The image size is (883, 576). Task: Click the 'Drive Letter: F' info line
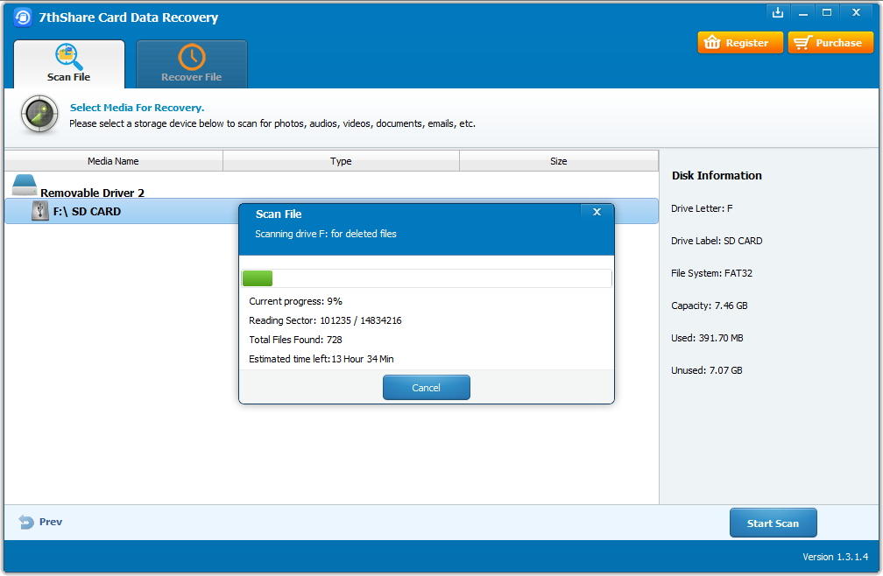tap(702, 208)
